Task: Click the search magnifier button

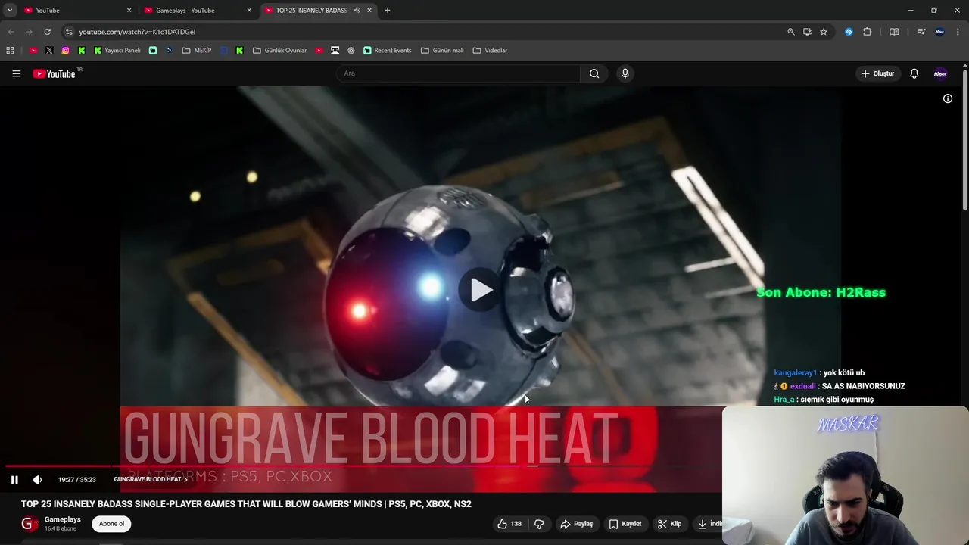Action: (594, 73)
